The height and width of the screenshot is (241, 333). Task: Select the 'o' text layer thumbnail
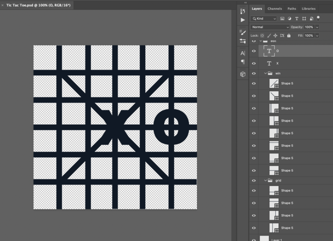(269, 51)
